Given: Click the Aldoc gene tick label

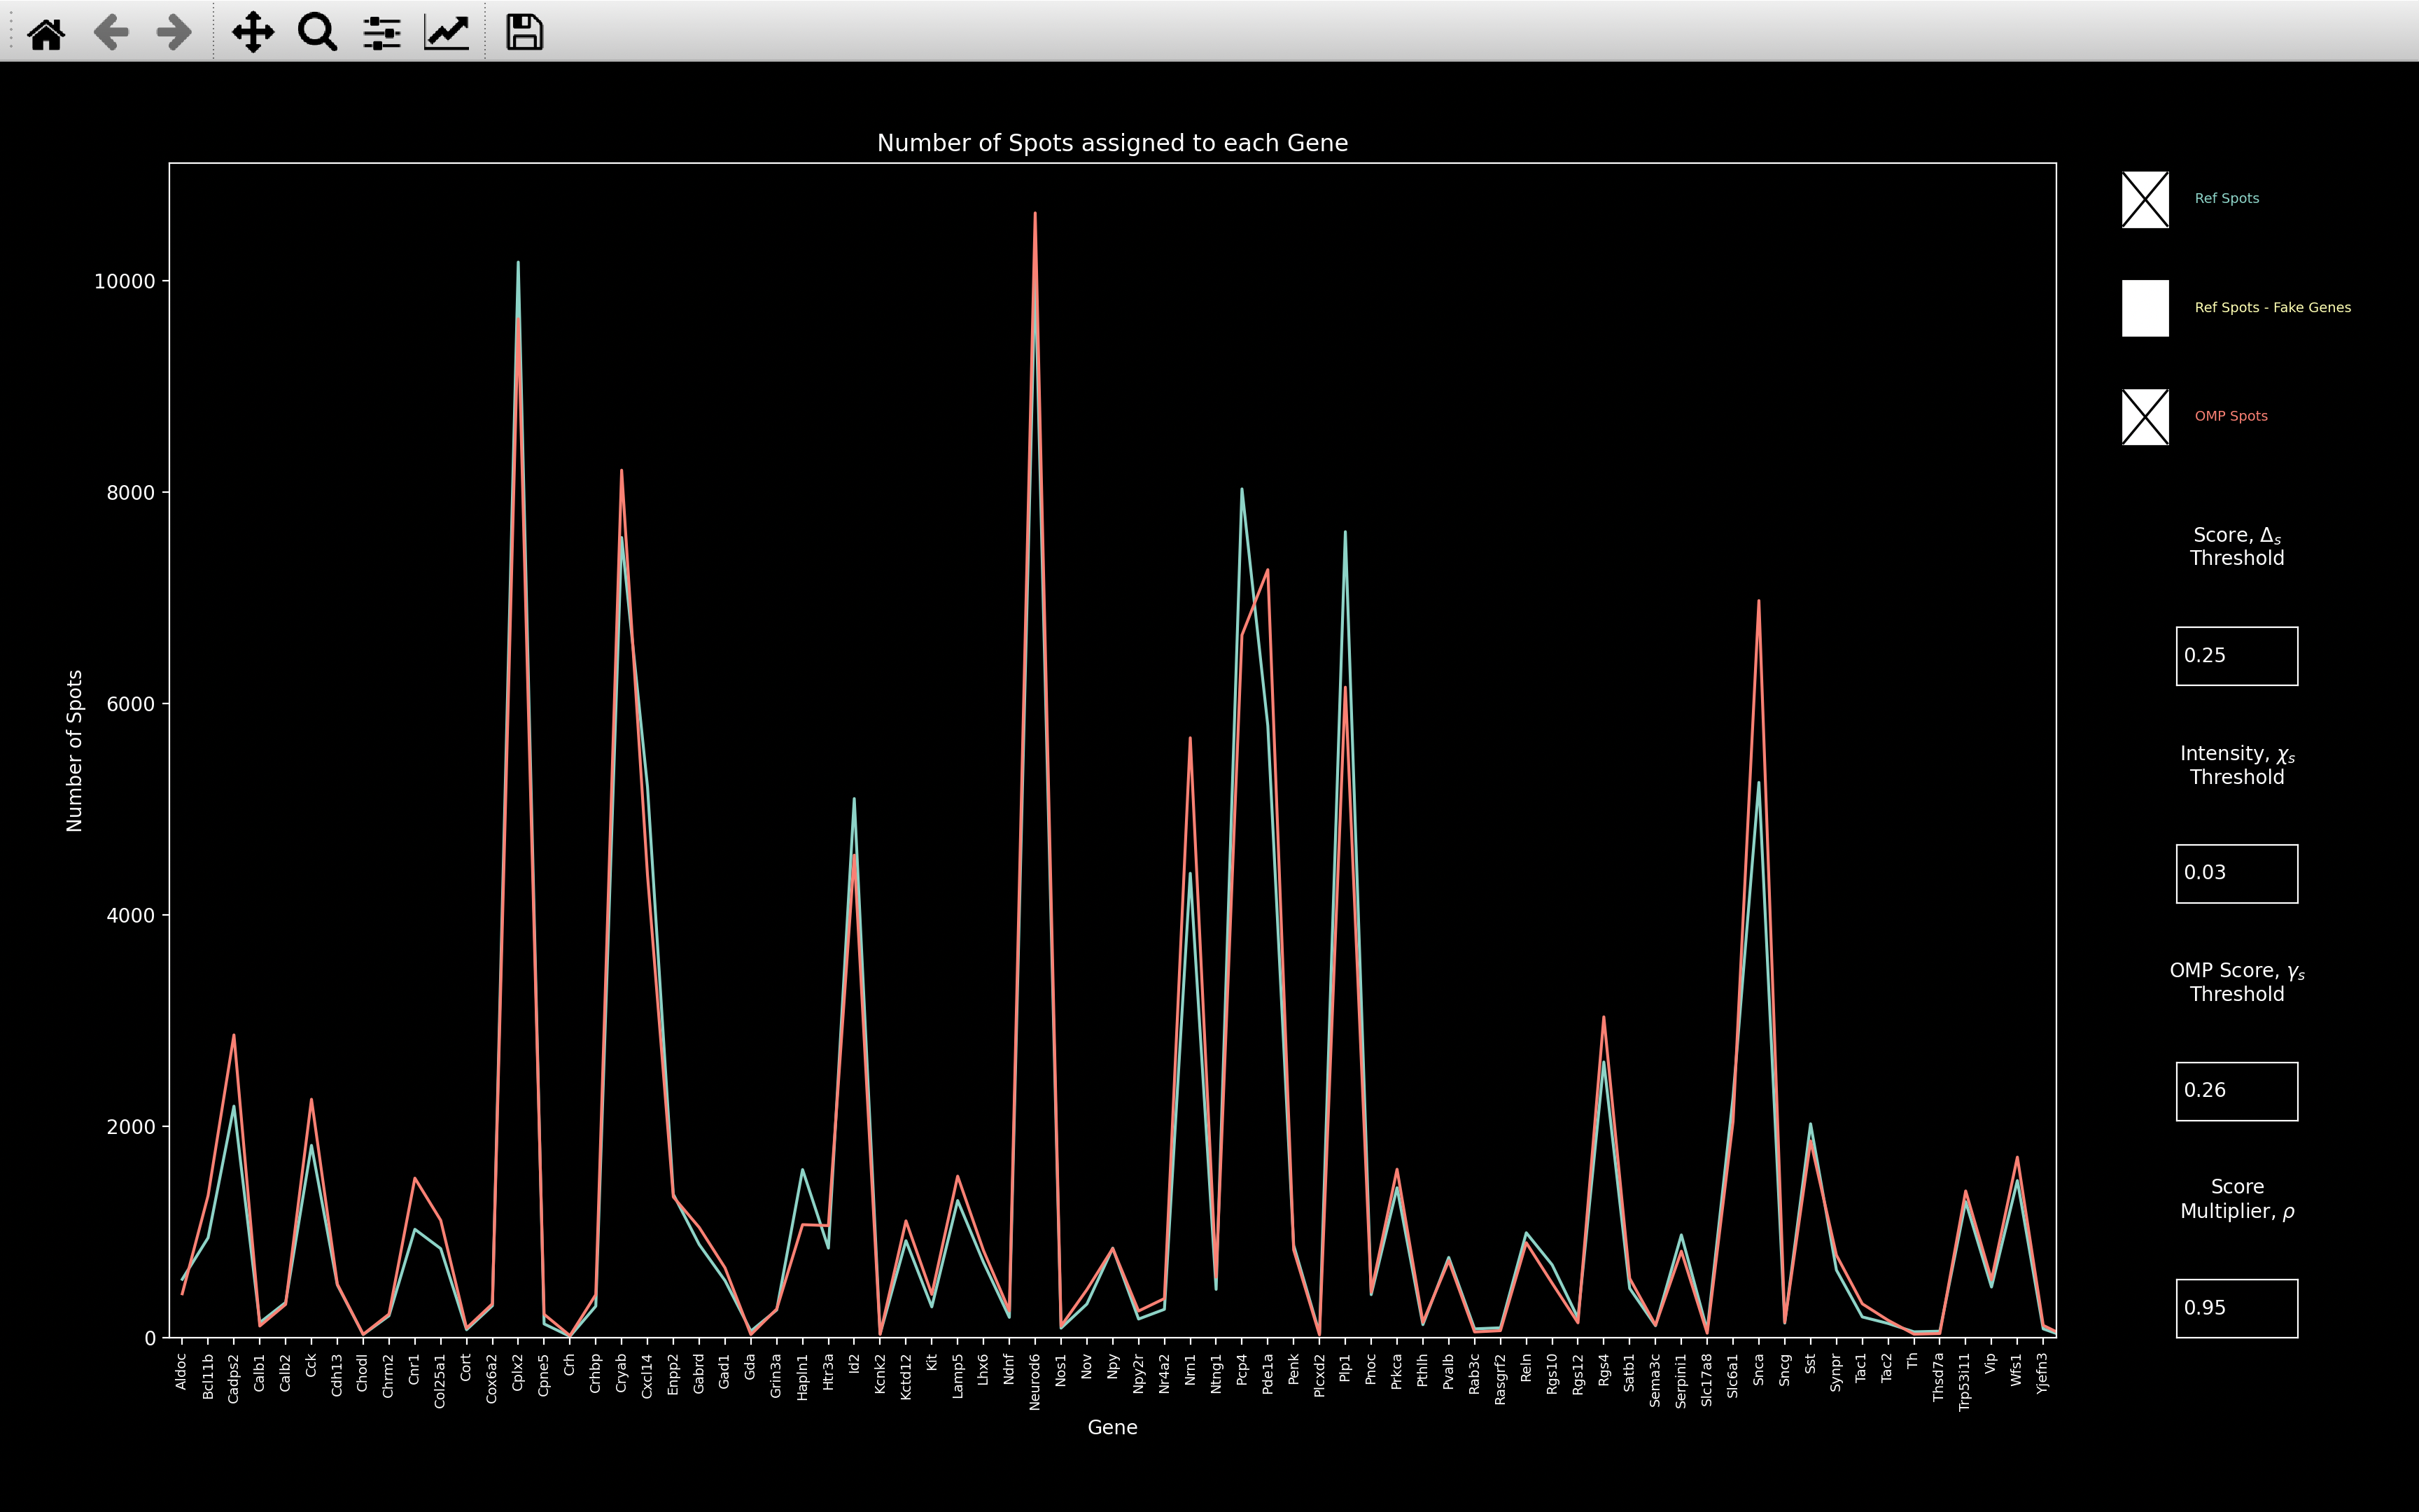Looking at the screenshot, I should click(182, 1372).
